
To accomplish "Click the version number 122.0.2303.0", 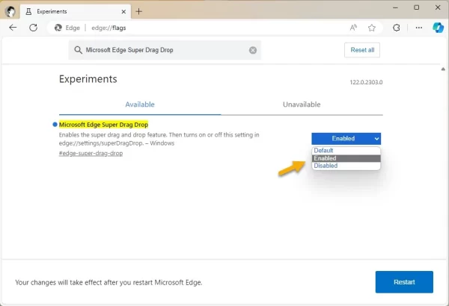I will click(366, 82).
